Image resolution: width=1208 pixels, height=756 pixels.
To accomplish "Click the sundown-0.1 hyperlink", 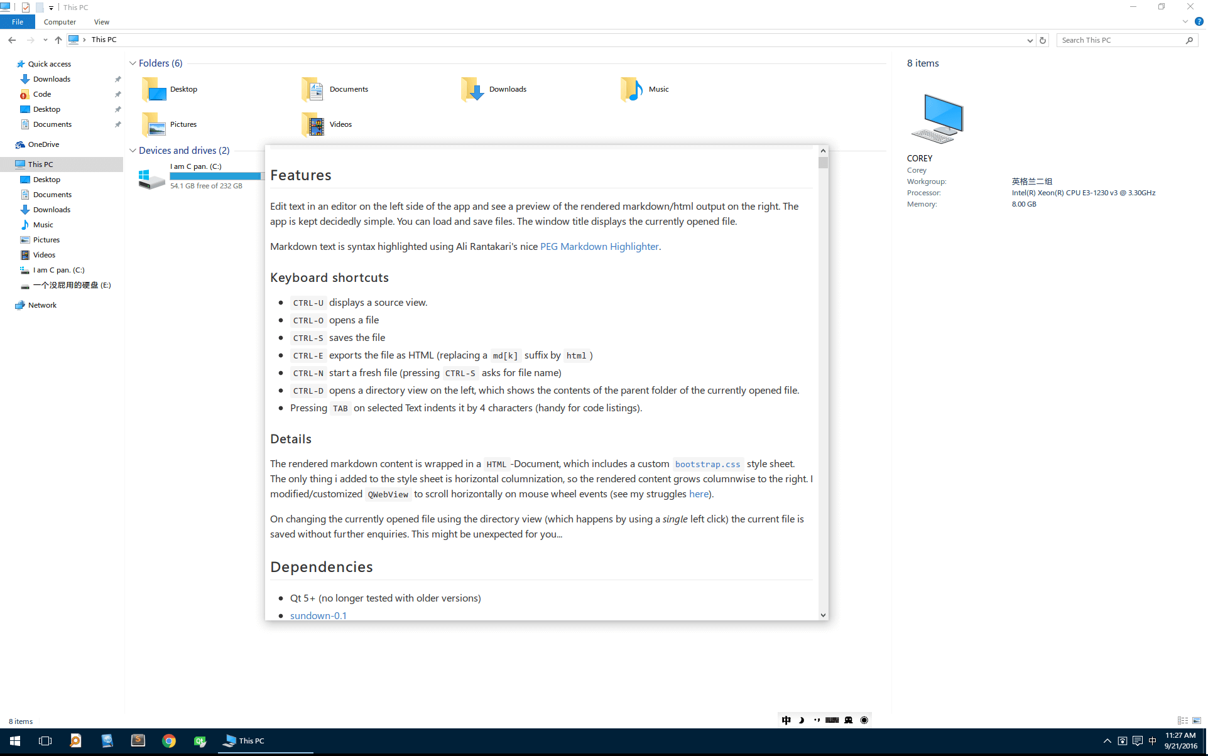I will point(318,615).
